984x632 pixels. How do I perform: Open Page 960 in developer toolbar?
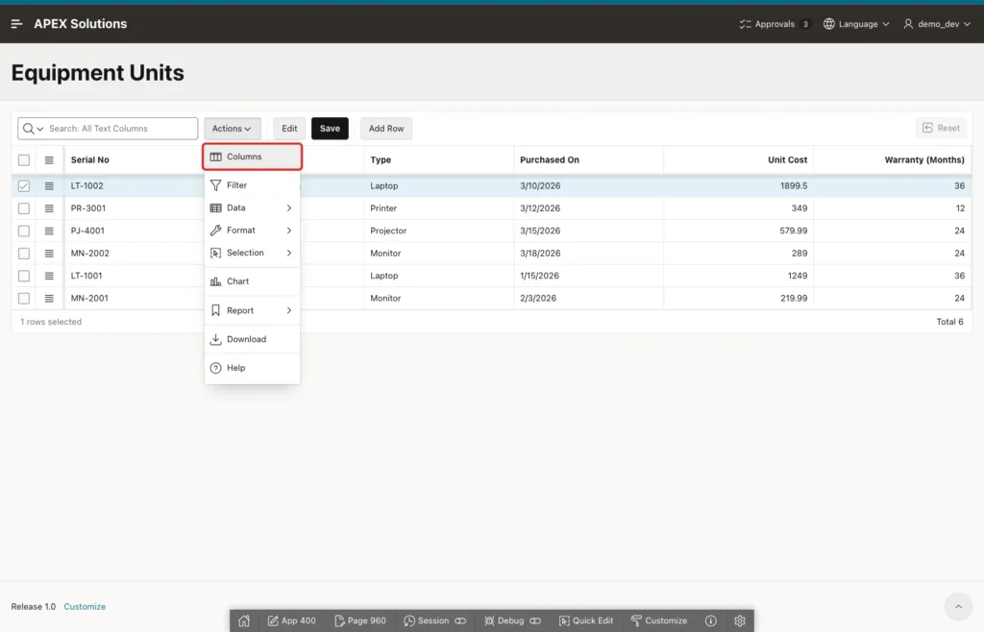pyautogui.click(x=360, y=620)
